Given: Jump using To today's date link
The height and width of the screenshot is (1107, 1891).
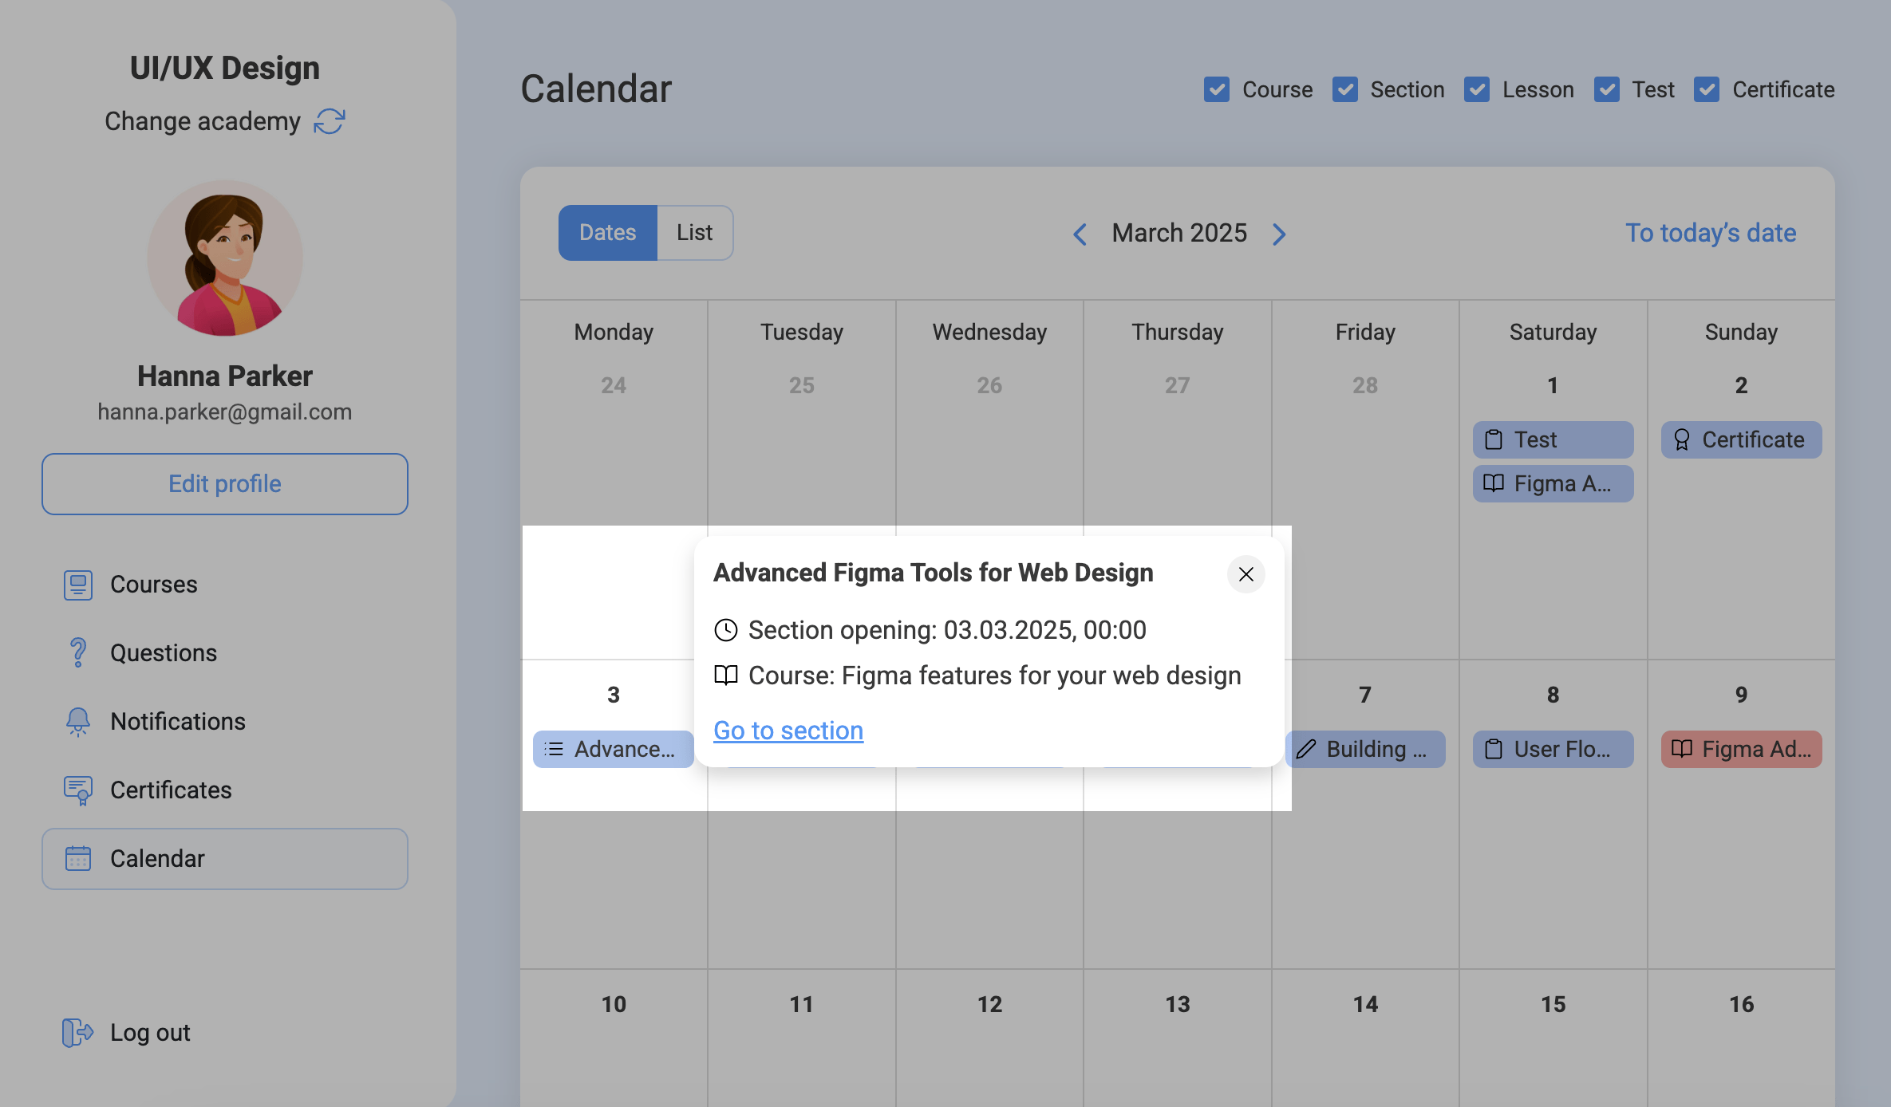Looking at the screenshot, I should point(1711,233).
